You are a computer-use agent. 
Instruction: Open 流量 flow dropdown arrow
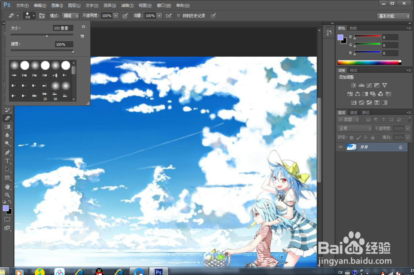[x=159, y=16]
